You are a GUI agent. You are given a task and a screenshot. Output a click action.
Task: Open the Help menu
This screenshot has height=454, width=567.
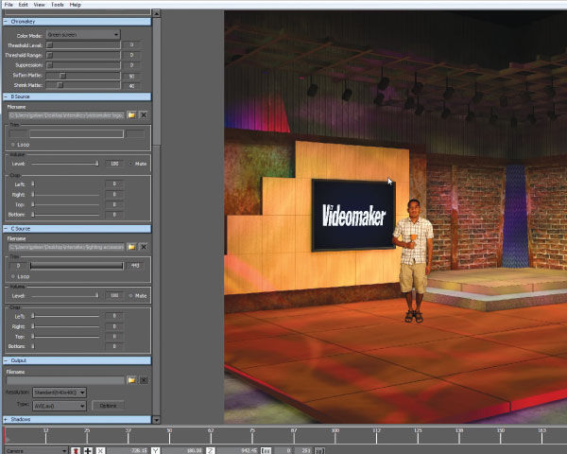point(76,5)
